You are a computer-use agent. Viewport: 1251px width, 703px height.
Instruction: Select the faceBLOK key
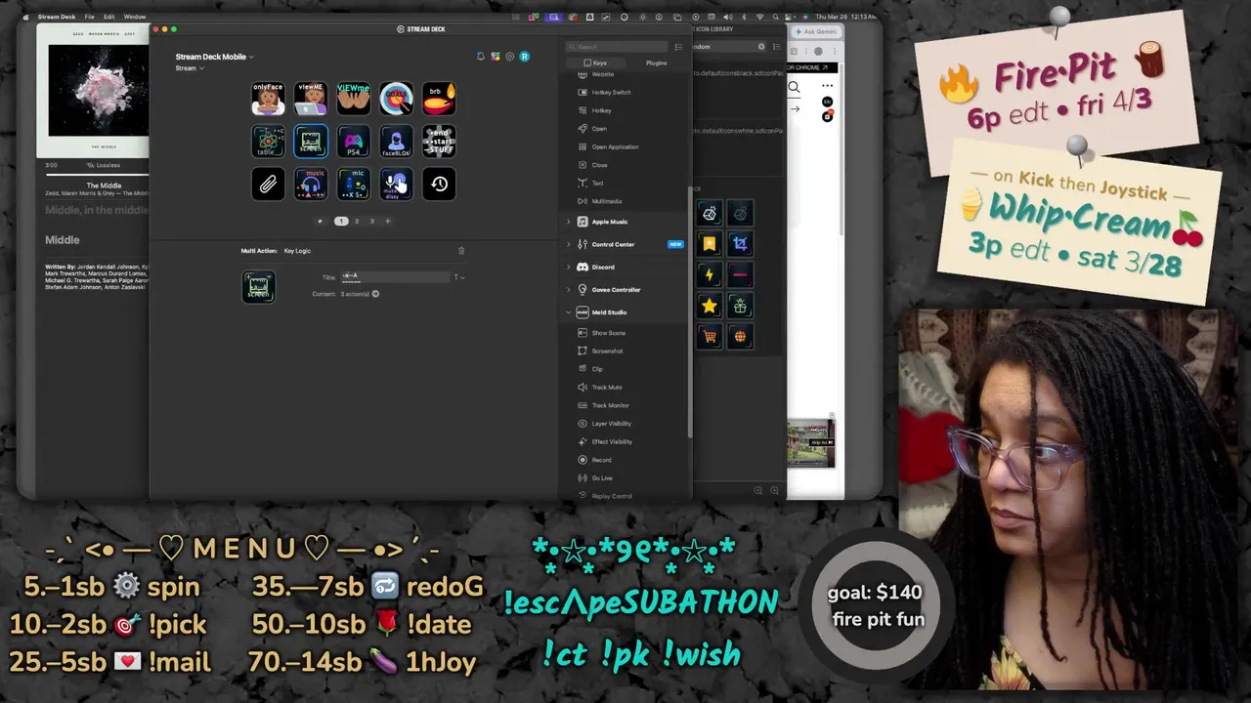(x=396, y=142)
